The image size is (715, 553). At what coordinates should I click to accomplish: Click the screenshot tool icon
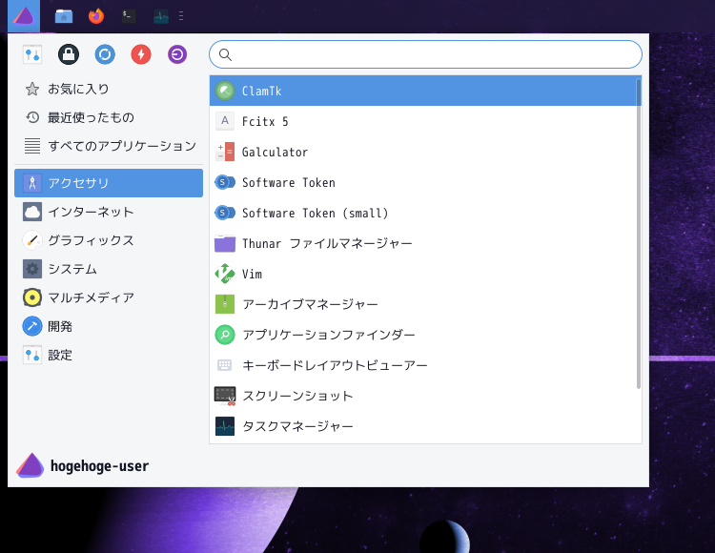coord(225,396)
